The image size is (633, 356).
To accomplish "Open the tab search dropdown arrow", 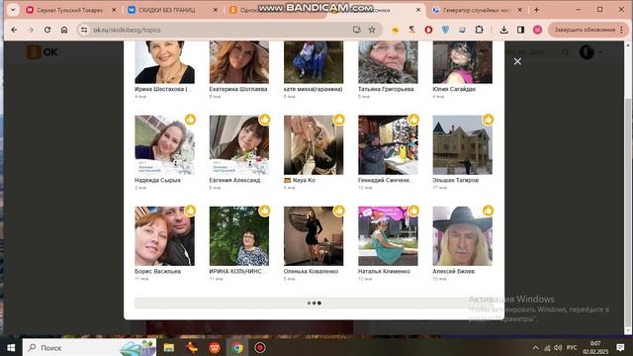I will pyautogui.click(x=13, y=10).
